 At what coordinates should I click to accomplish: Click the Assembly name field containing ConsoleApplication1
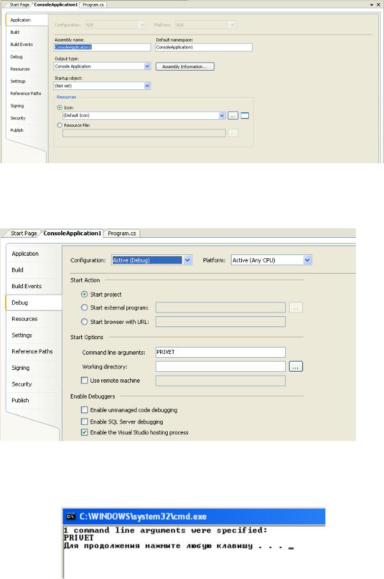pyautogui.click(x=102, y=47)
